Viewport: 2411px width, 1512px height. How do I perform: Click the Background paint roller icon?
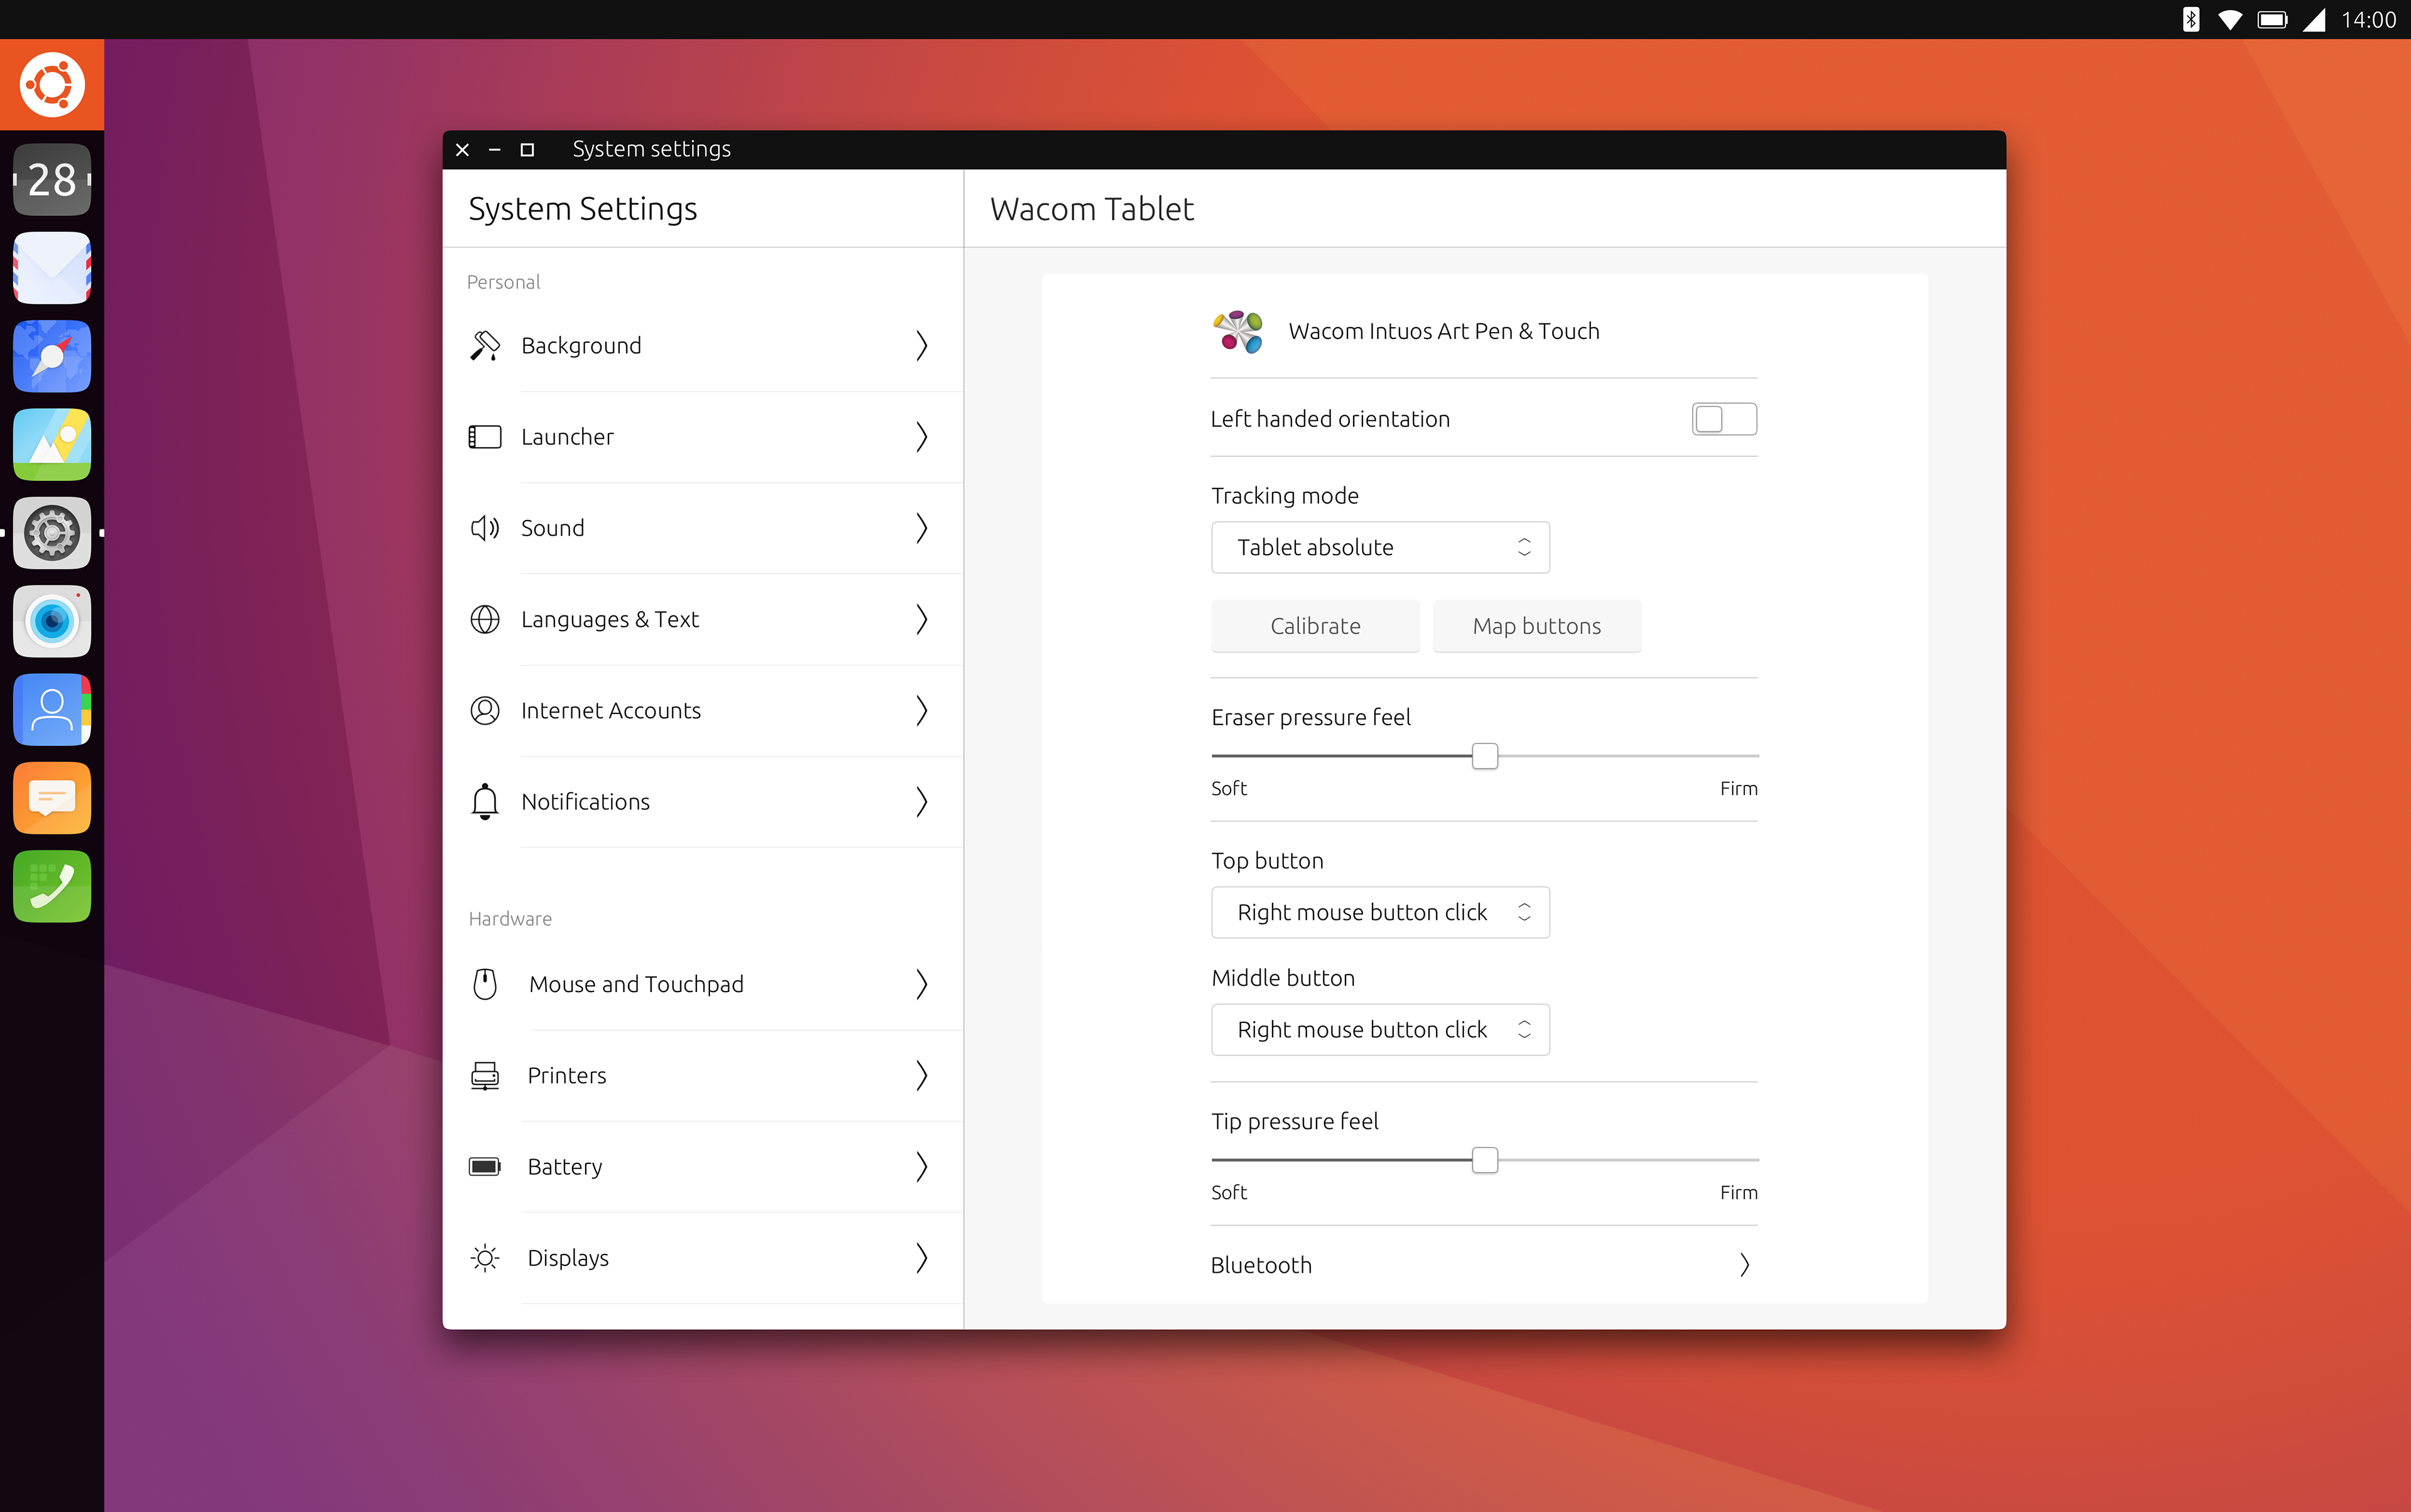pyautogui.click(x=485, y=346)
